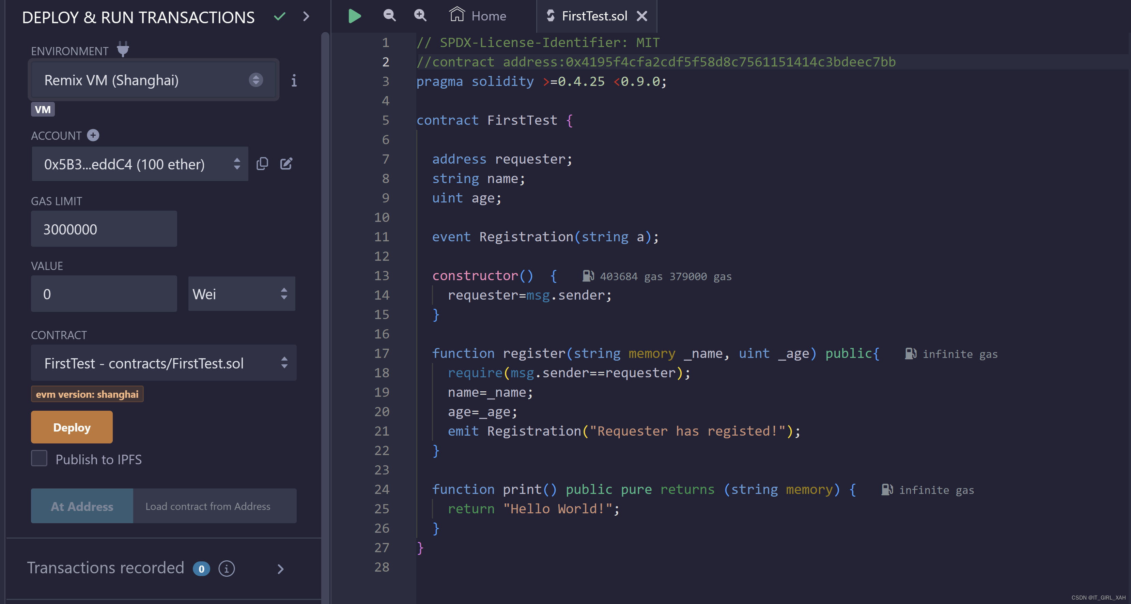Click the green compile checkmark icon
Screen dimensions: 1131x604
point(280,17)
